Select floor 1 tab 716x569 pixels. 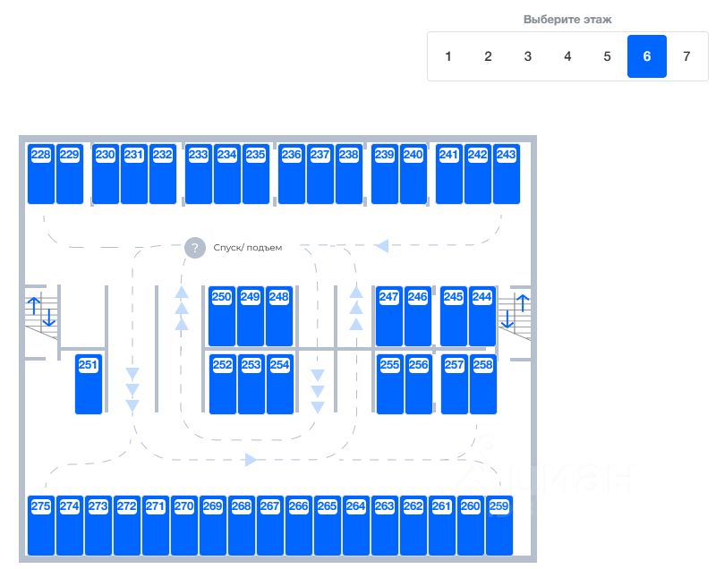(448, 56)
